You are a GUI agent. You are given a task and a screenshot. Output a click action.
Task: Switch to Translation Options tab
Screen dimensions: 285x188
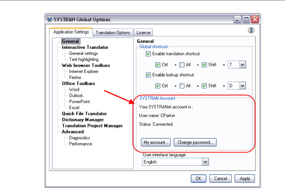pyautogui.click(x=113, y=32)
